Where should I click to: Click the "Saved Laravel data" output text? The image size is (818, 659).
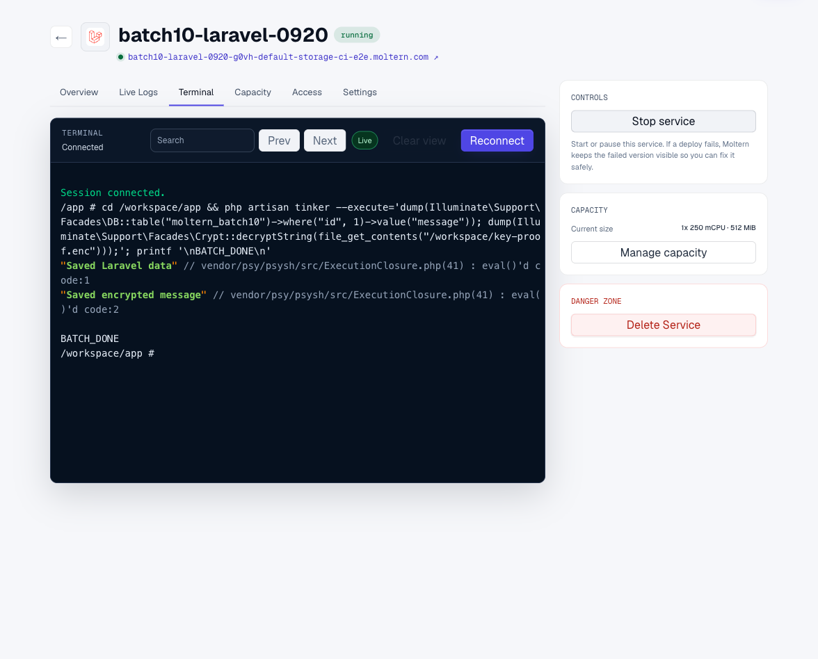119,266
